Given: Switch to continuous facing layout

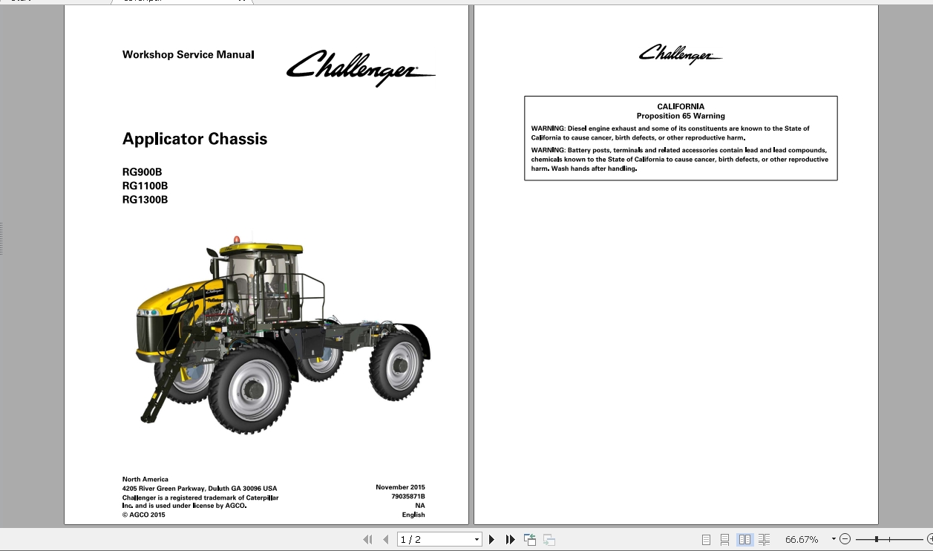Looking at the screenshot, I should (764, 540).
